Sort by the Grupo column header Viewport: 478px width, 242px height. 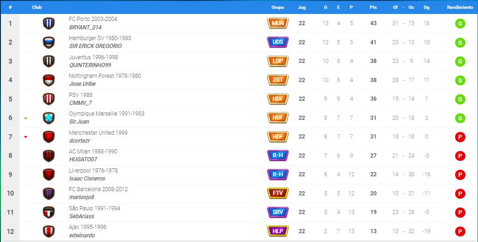pyautogui.click(x=278, y=7)
